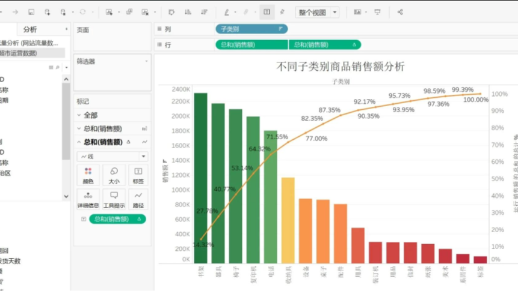
Task: Open the show/hide cards icon
Action: [357, 12]
